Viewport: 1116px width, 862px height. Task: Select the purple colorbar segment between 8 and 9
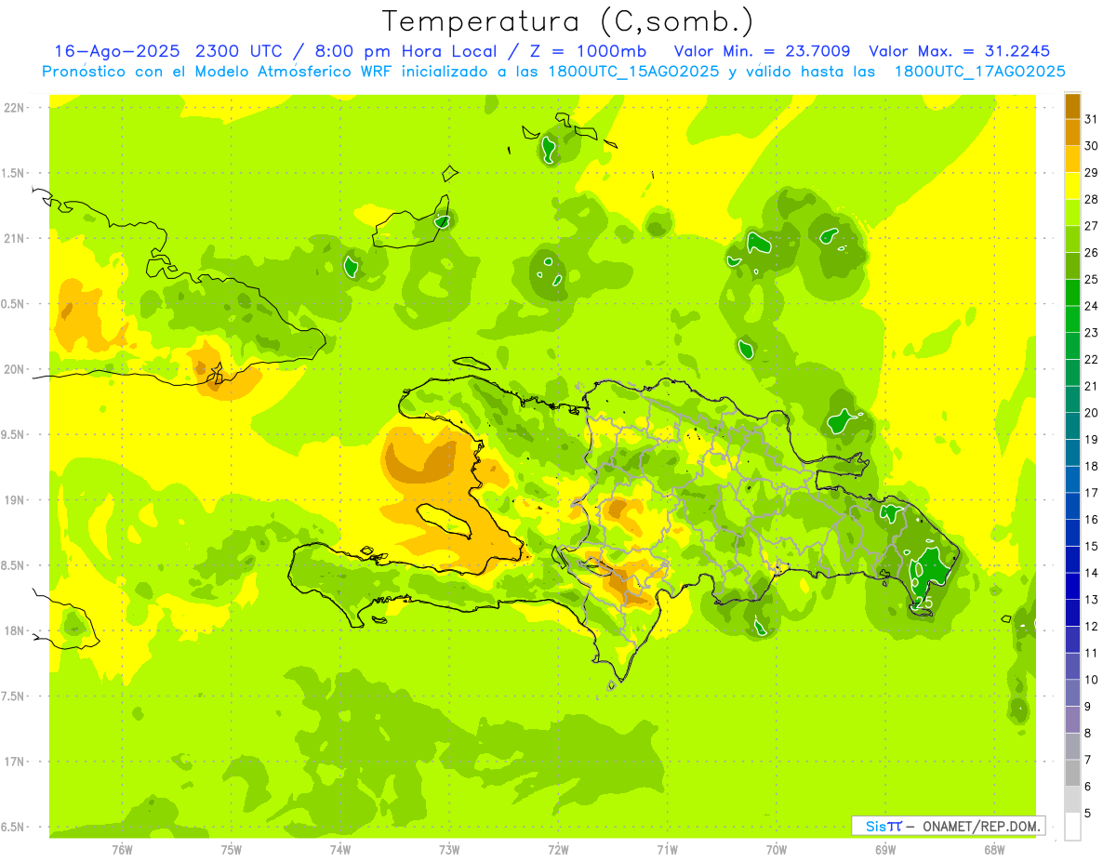point(1072,720)
